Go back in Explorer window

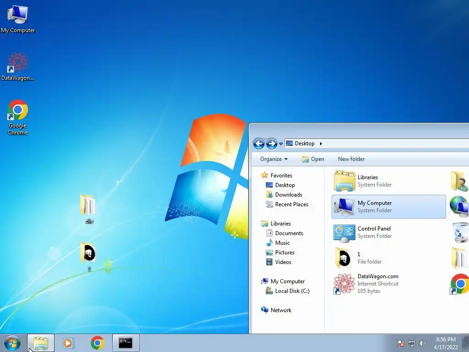[x=259, y=143]
